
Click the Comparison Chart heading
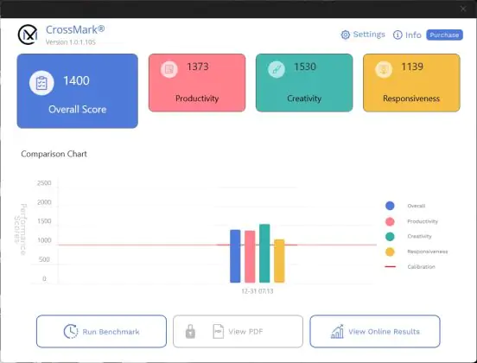click(x=54, y=154)
